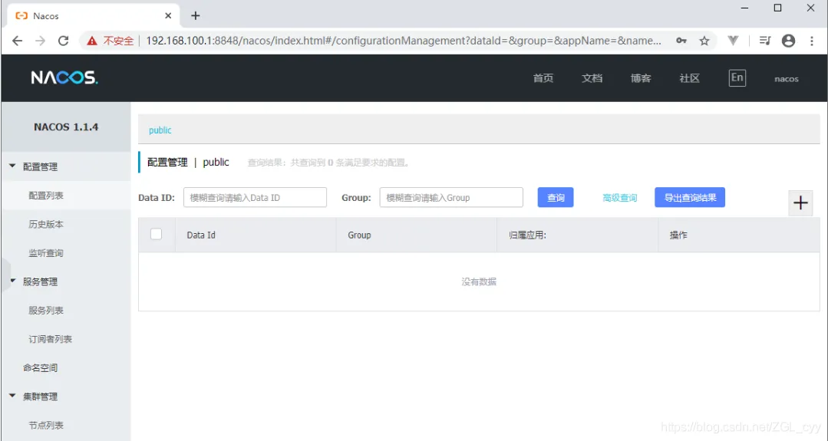The height and width of the screenshot is (441, 828).
Task: Minimize the browser window
Action: (x=744, y=8)
